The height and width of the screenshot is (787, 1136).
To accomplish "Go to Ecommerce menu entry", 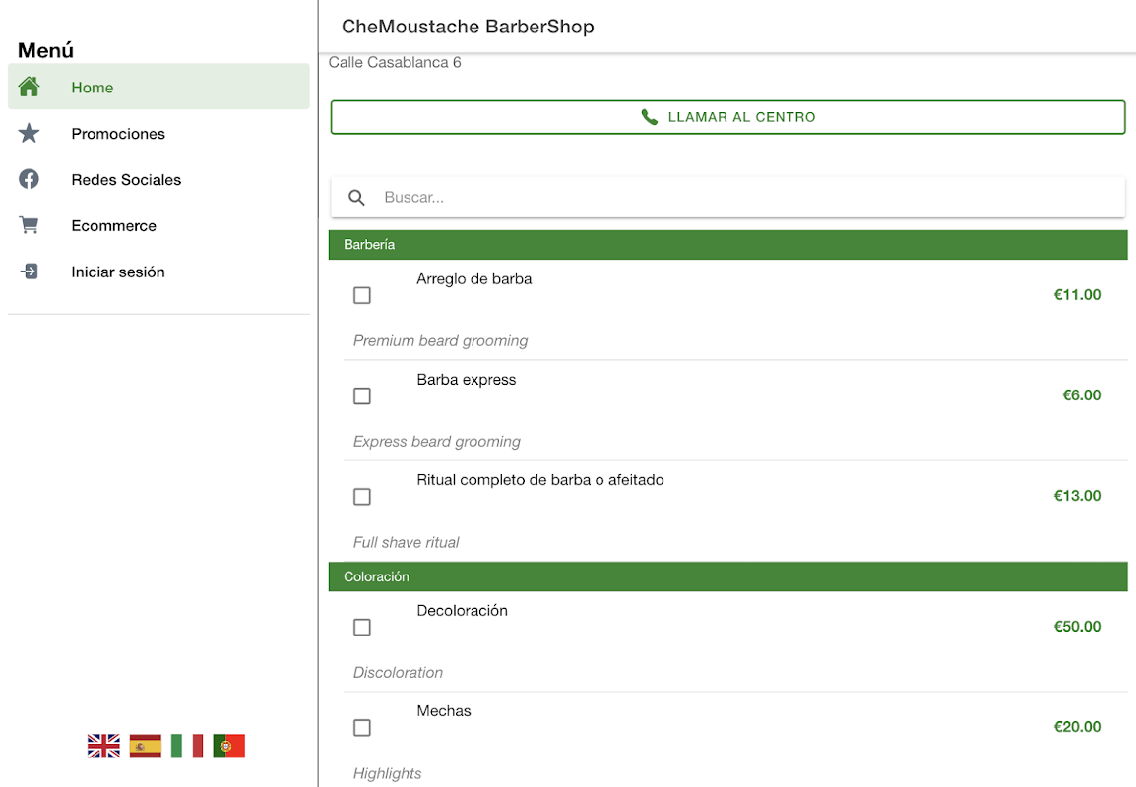I will point(113,226).
